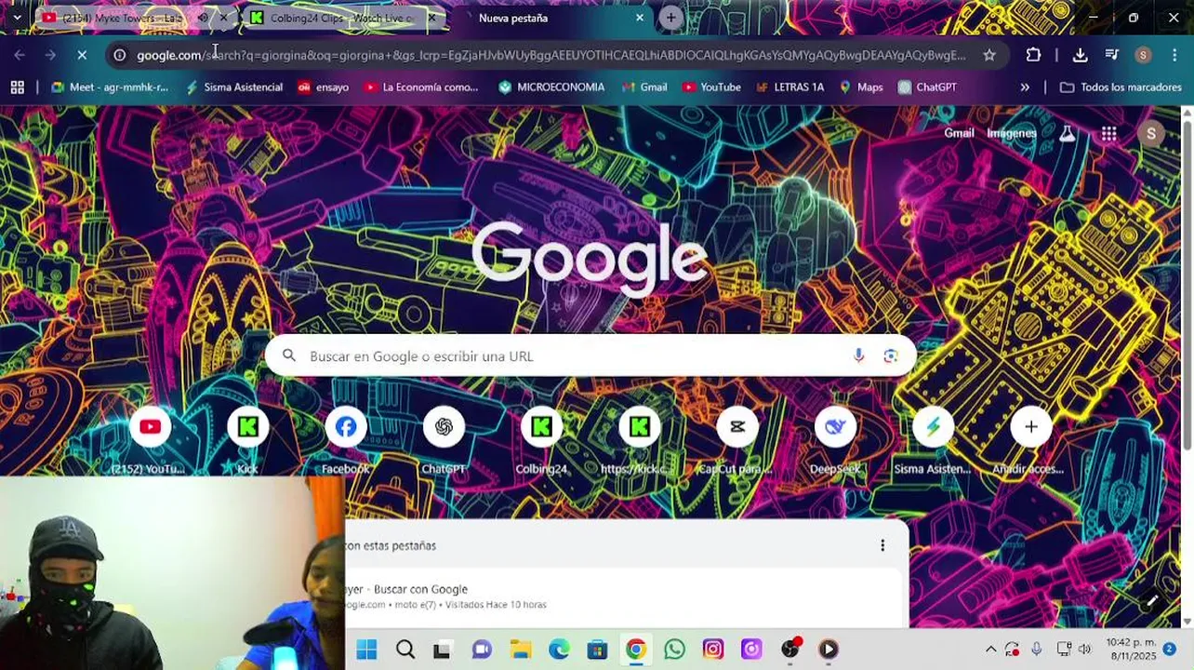Open the tabs card three-dot options

click(x=882, y=545)
